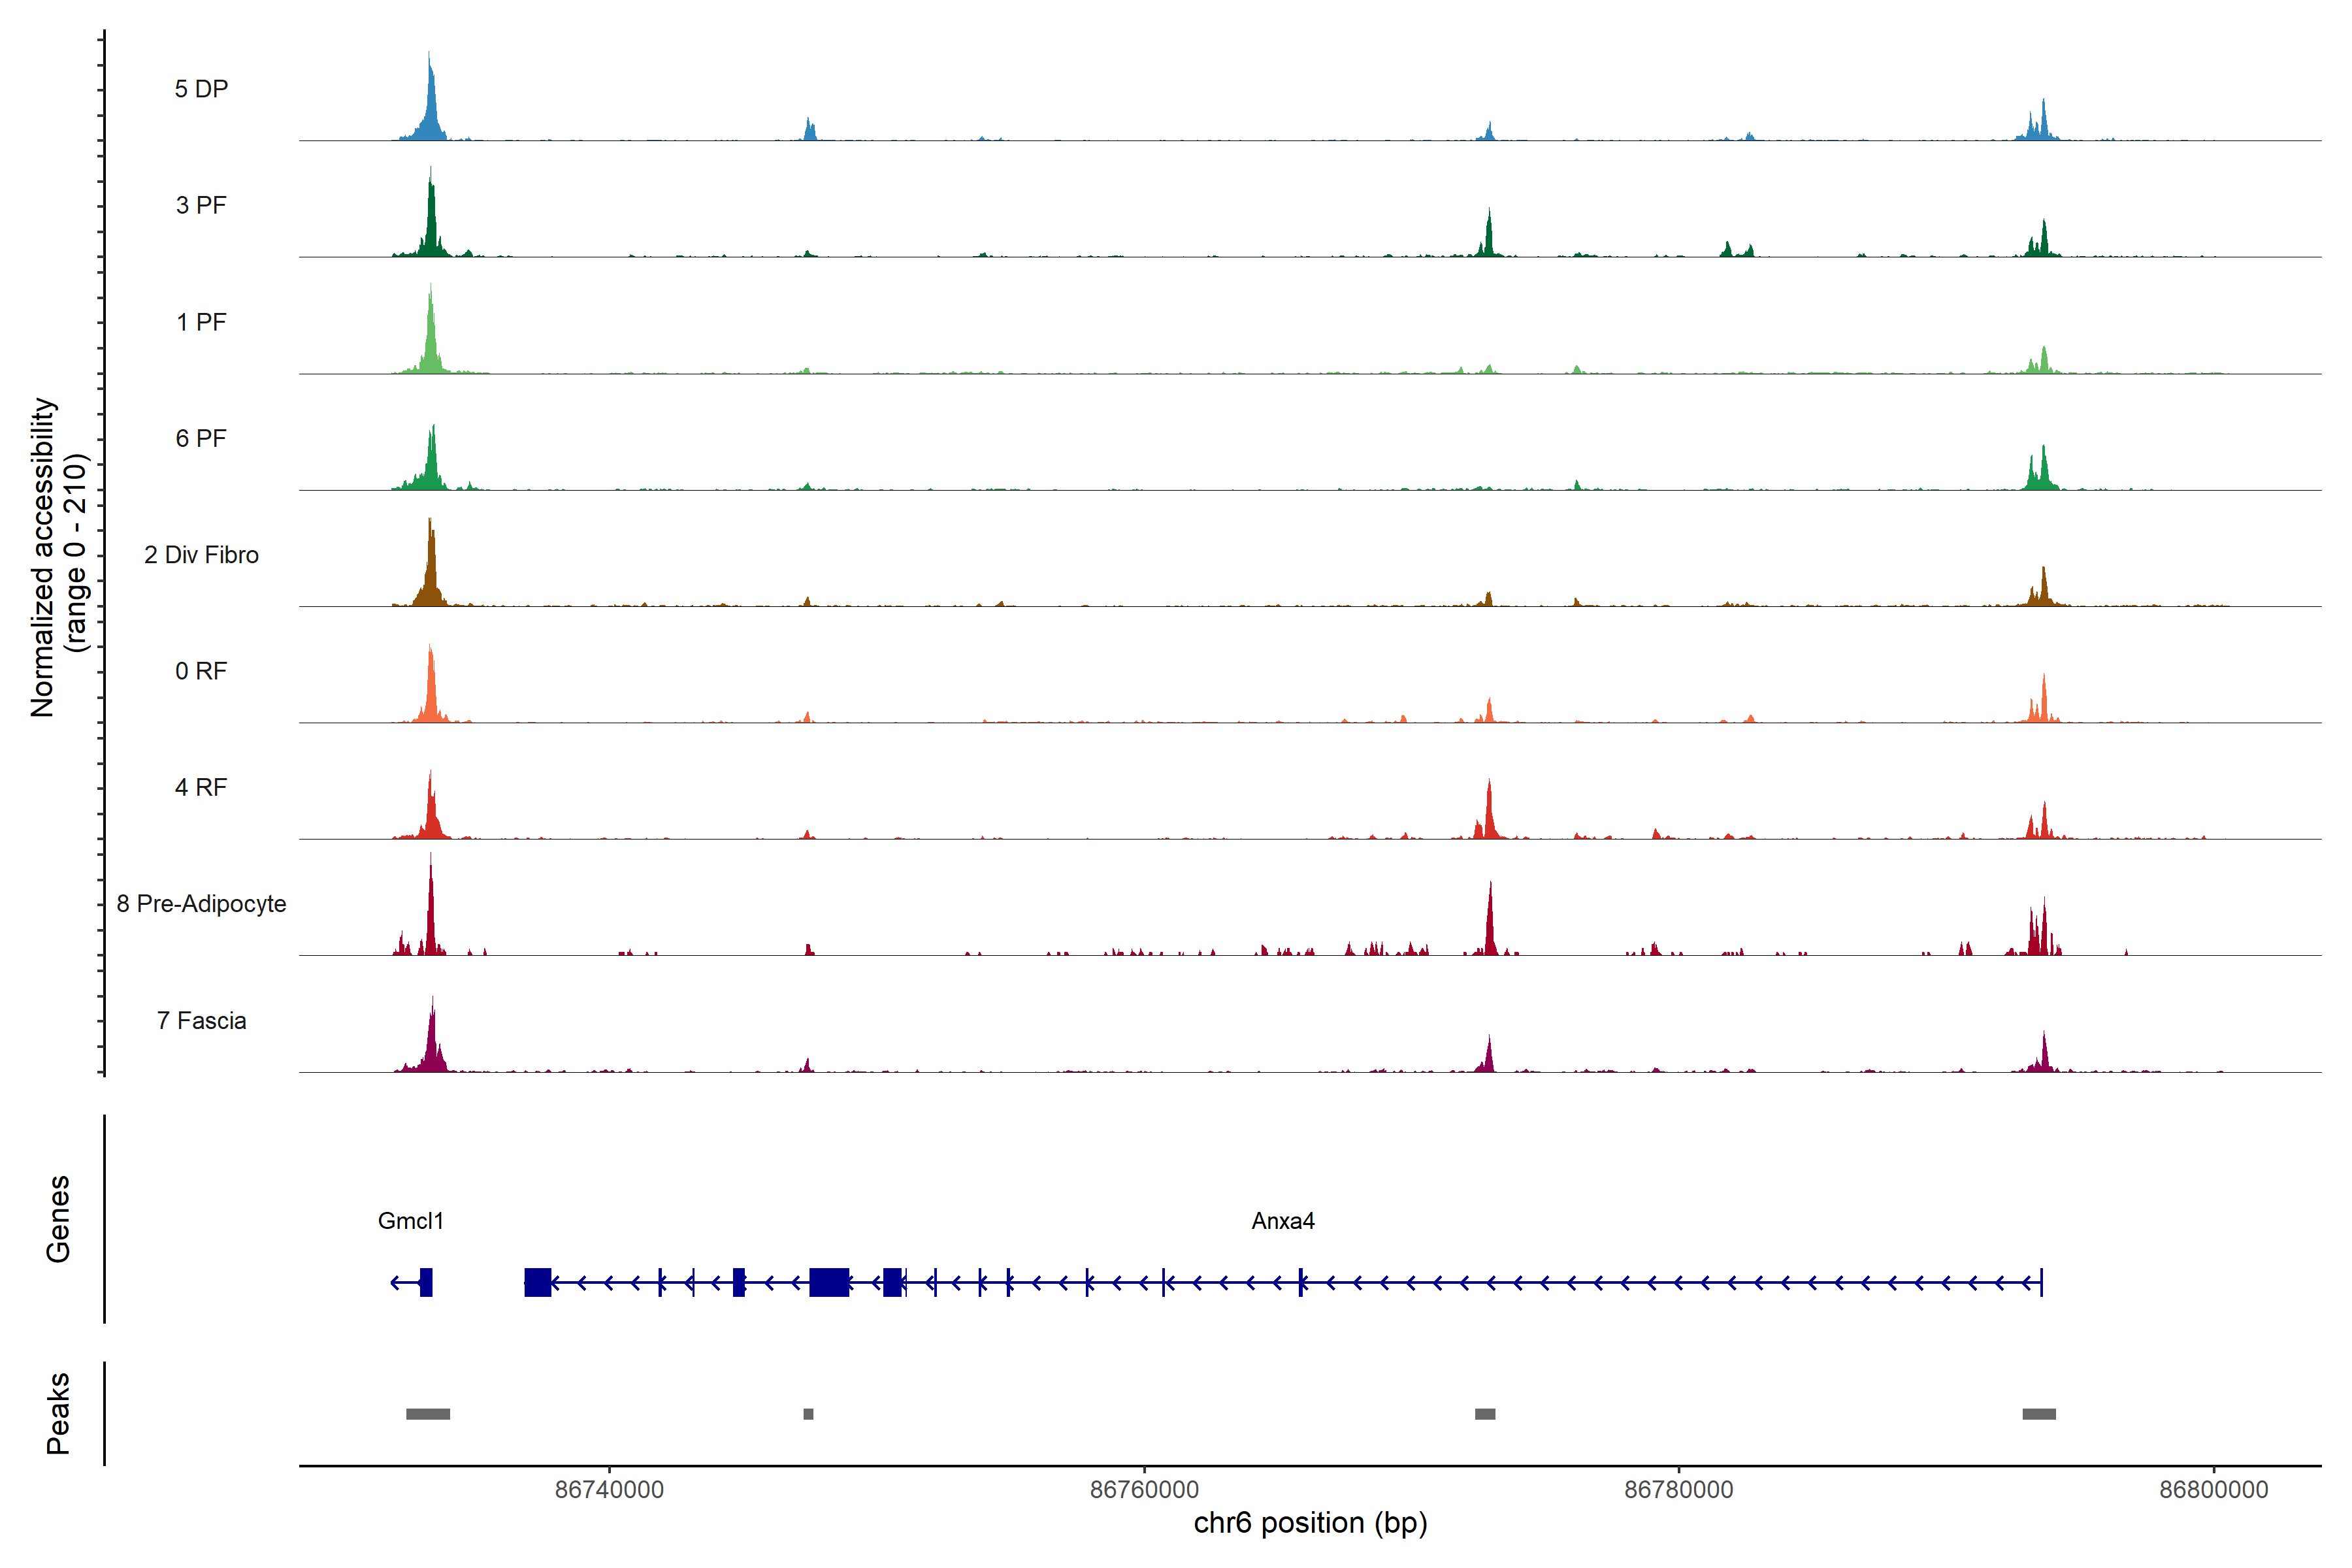Image resolution: width=2352 pixels, height=1568 pixels.
Task: Click the Gmcl1 gene exon block
Action: click(426, 1282)
